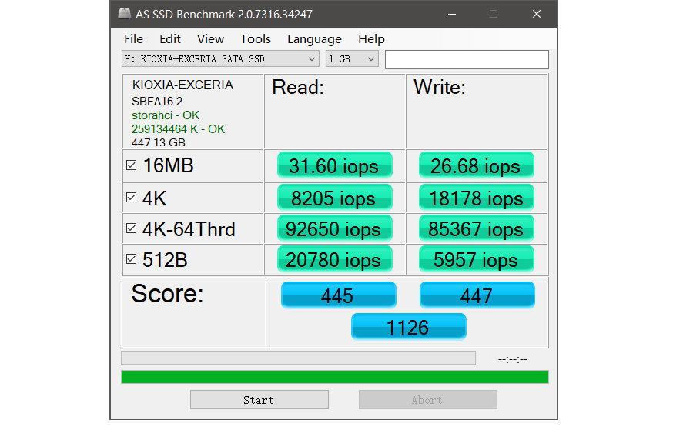Open the View menu

[x=210, y=39]
